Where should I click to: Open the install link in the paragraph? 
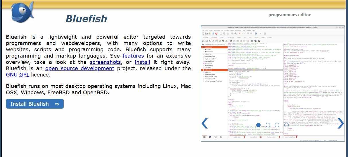pos(142,62)
